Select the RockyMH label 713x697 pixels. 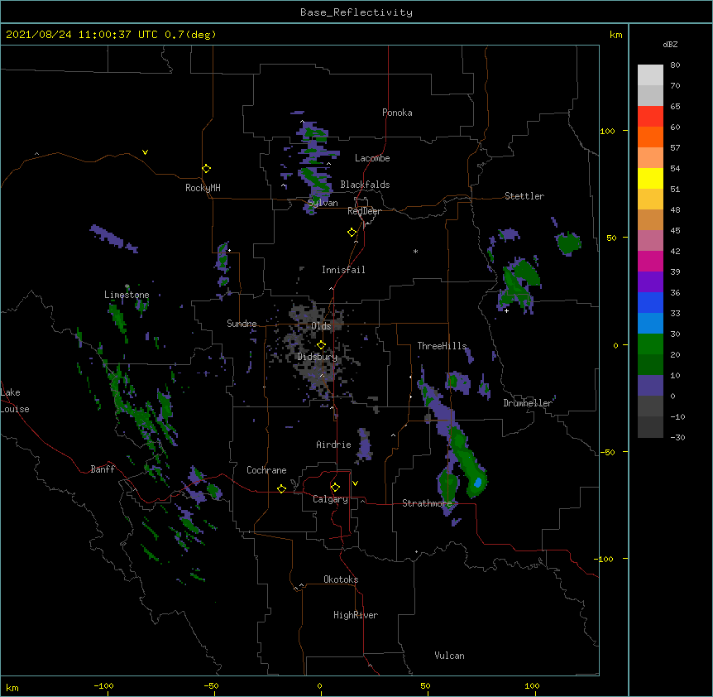point(203,188)
